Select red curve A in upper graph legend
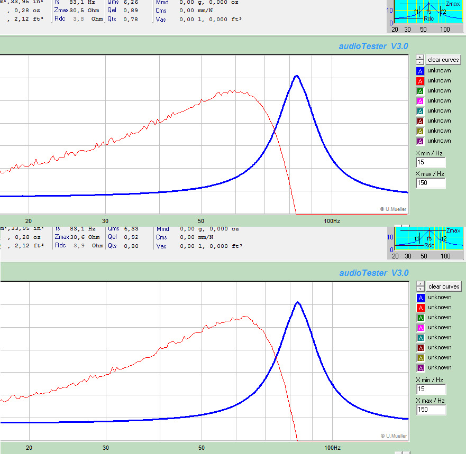This screenshot has height=454, width=466. coord(420,81)
